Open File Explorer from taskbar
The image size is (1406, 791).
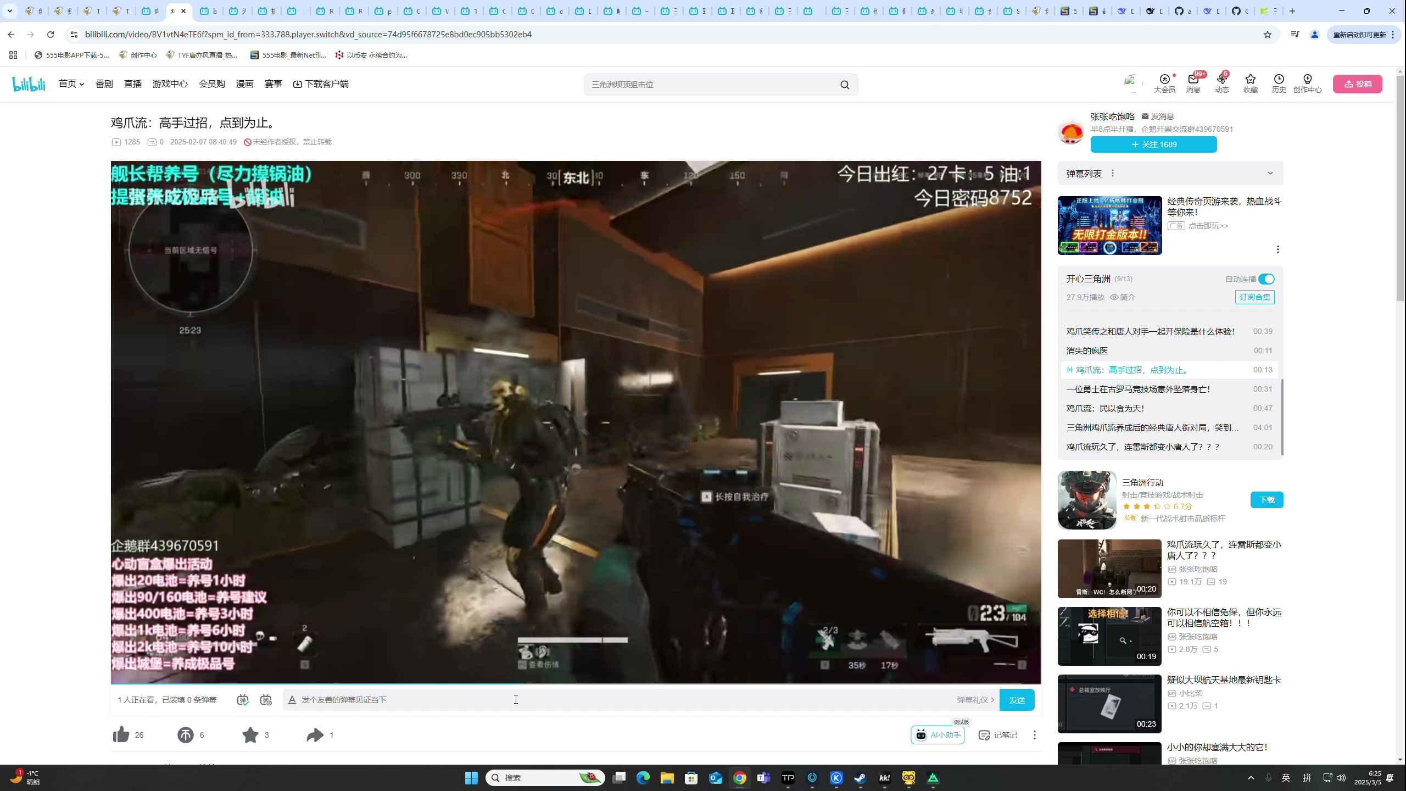(667, 778)
